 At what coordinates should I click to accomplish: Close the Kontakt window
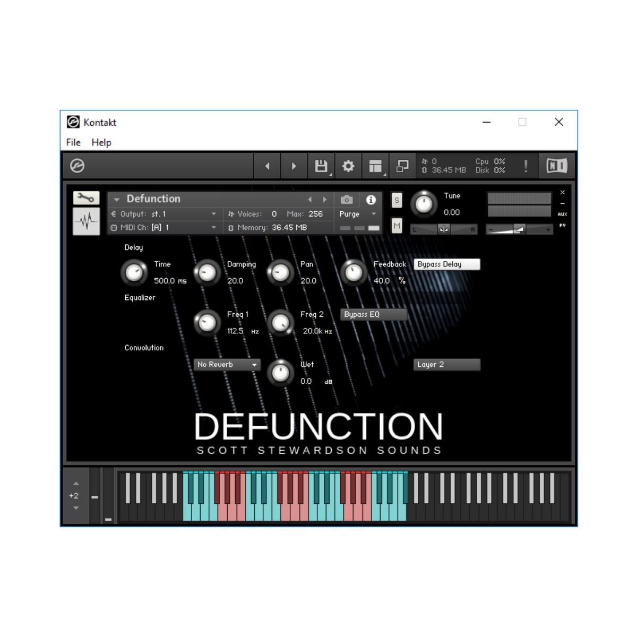point(559,122)
